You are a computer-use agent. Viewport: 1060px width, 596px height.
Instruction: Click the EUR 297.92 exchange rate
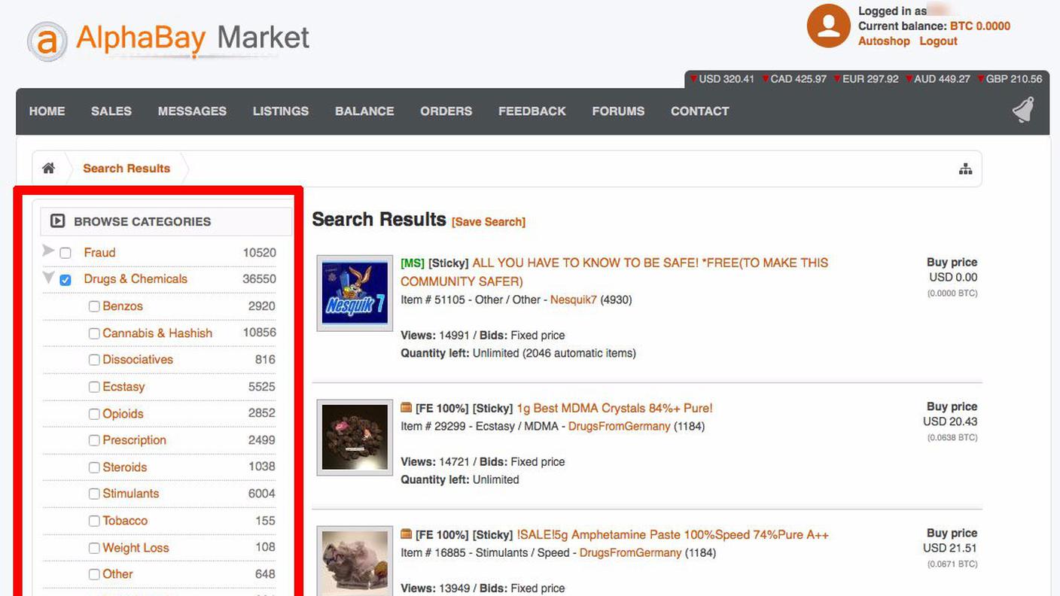866,79
